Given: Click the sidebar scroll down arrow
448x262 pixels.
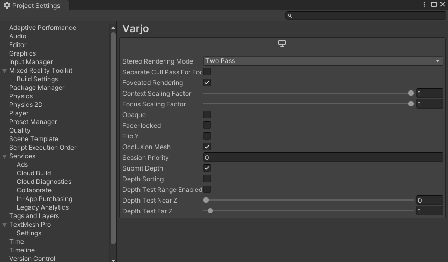Looking at the screenshot, I should [x=113, y=259].
